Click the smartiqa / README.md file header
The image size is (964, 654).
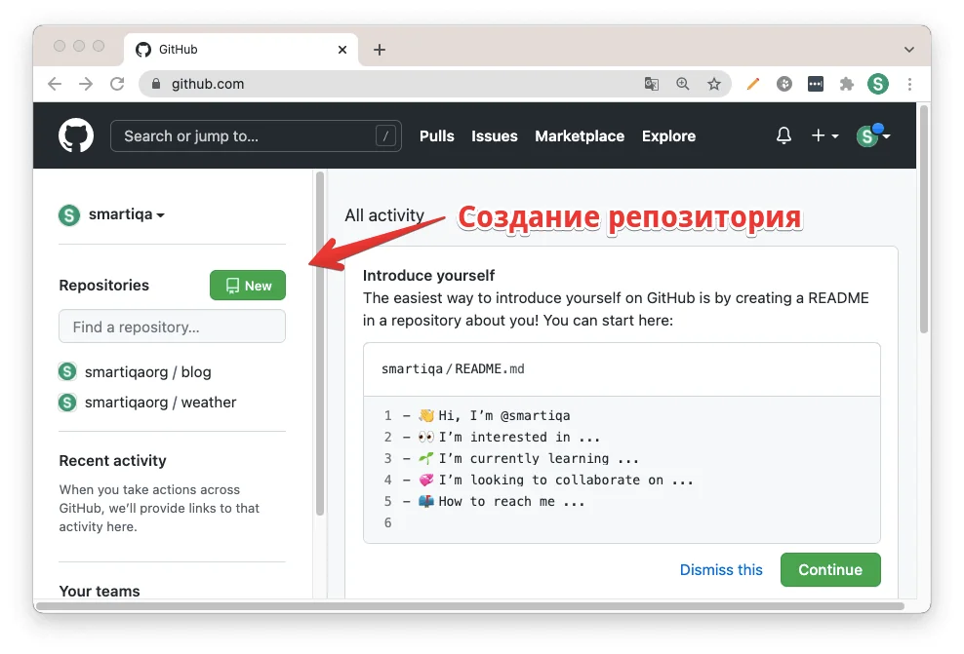coord(622,369)
